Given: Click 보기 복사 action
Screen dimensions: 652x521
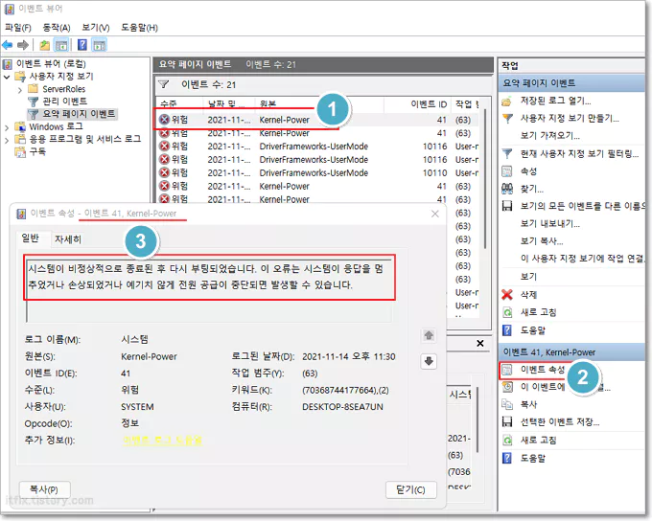Looking at the screenshot, I should click(x=542, y=241).
